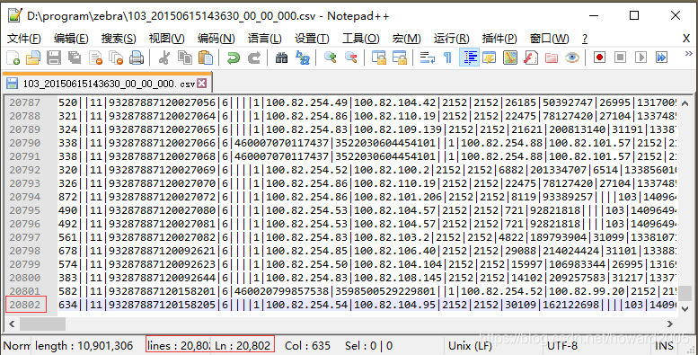Click the Redo arrow icon
The width and height of the screenshot is (698, 355).
coord(253,58)
